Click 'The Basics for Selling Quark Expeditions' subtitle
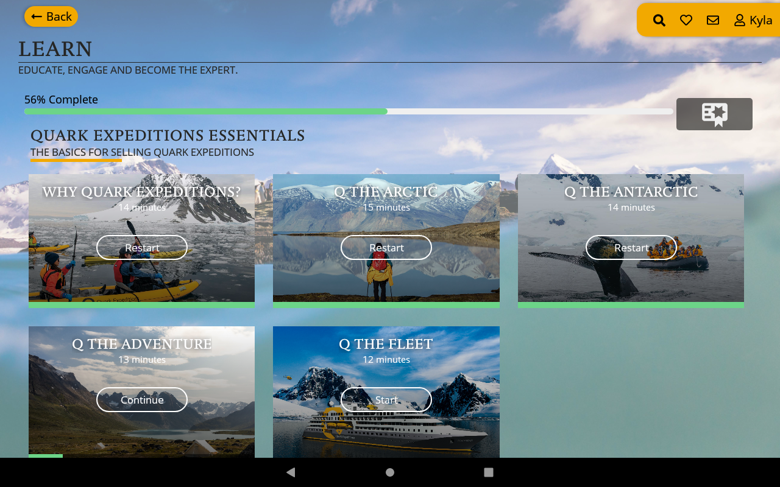Viewport: 780px width, 487px height. 142,152
